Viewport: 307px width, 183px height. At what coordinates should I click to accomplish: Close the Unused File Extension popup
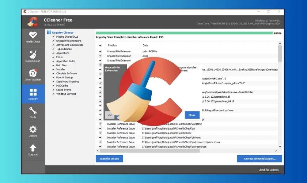click(192, 115)
